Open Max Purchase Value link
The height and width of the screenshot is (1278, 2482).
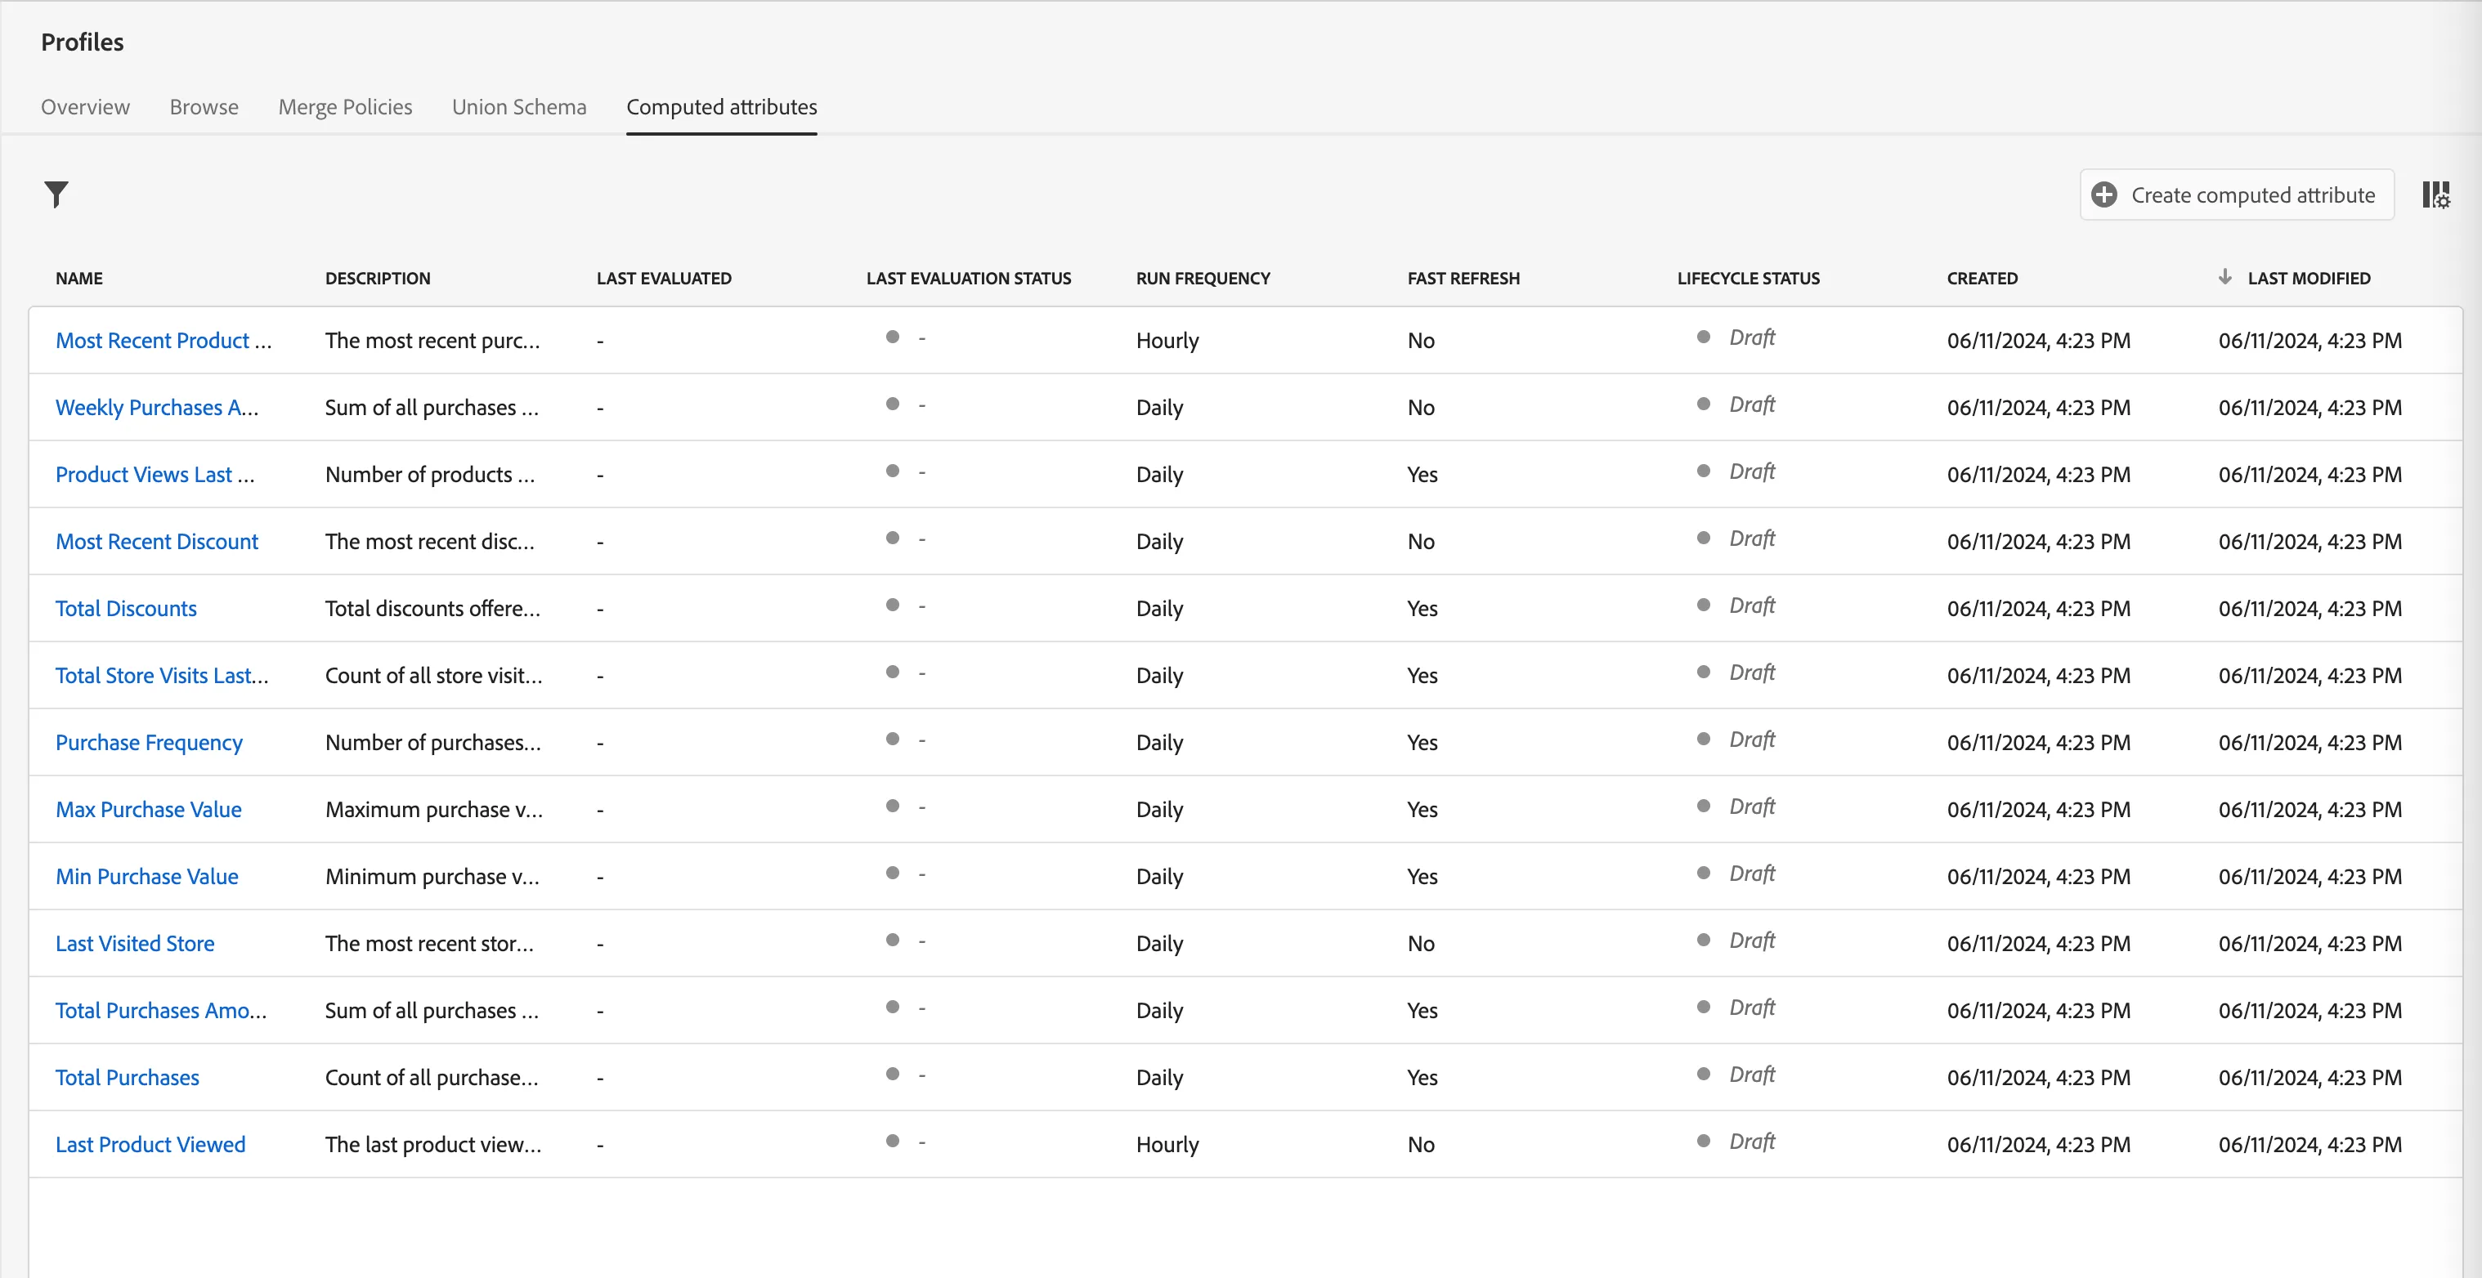[149, 809]
